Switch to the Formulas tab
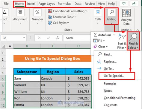Screen dimensions: 142x109 pos(64,4)
